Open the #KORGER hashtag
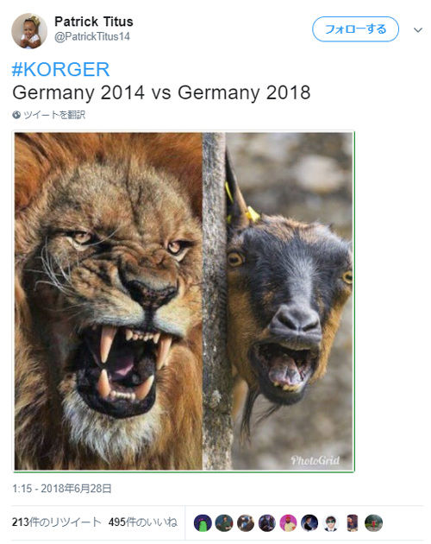 click(x=60, y=69)
